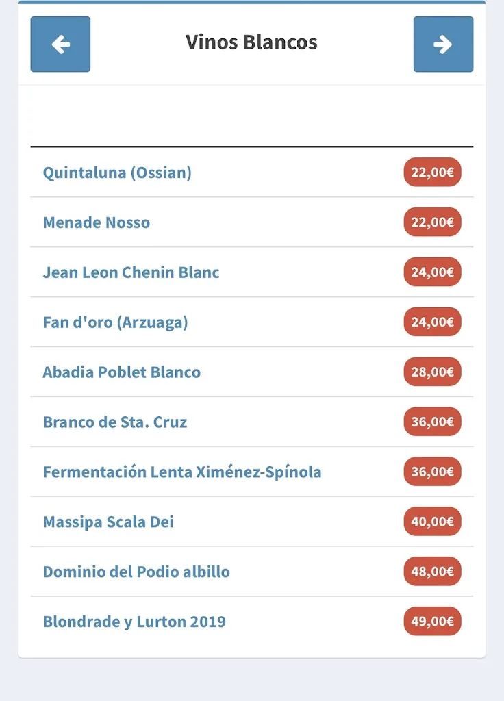This screenshot has width=504, height=701.
Task: Open the Quintaluna (Ossian) wine entry
Action: [117, 173]
